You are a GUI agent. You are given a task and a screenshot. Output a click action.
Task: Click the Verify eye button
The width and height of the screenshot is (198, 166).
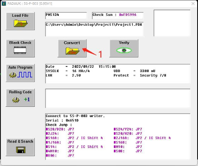point(124,48)
